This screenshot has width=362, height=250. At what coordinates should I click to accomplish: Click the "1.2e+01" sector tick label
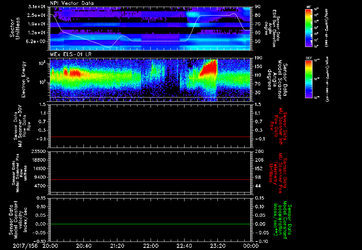click(x=37, y=32)
